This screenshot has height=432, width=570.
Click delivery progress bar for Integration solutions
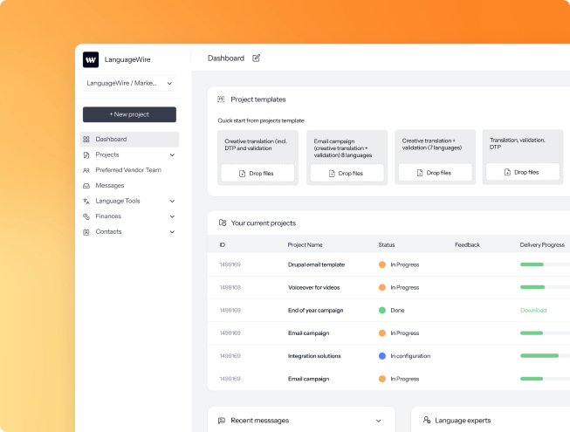tap(545, 356)
